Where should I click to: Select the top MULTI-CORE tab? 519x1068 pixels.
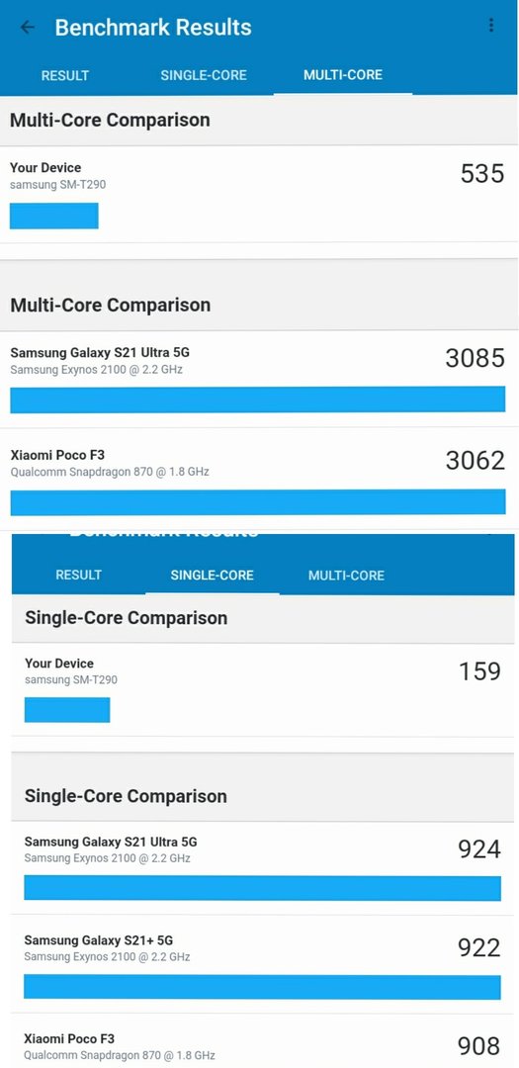(x=343, y=75)
